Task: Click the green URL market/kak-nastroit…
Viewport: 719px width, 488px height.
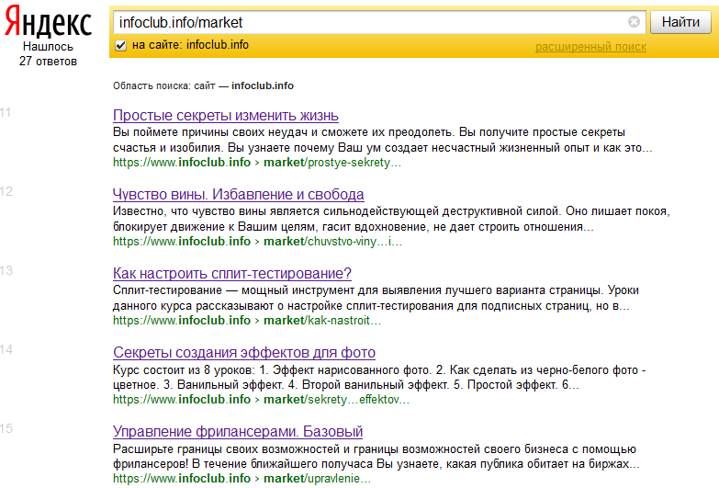Action: [x=247, y=321]
